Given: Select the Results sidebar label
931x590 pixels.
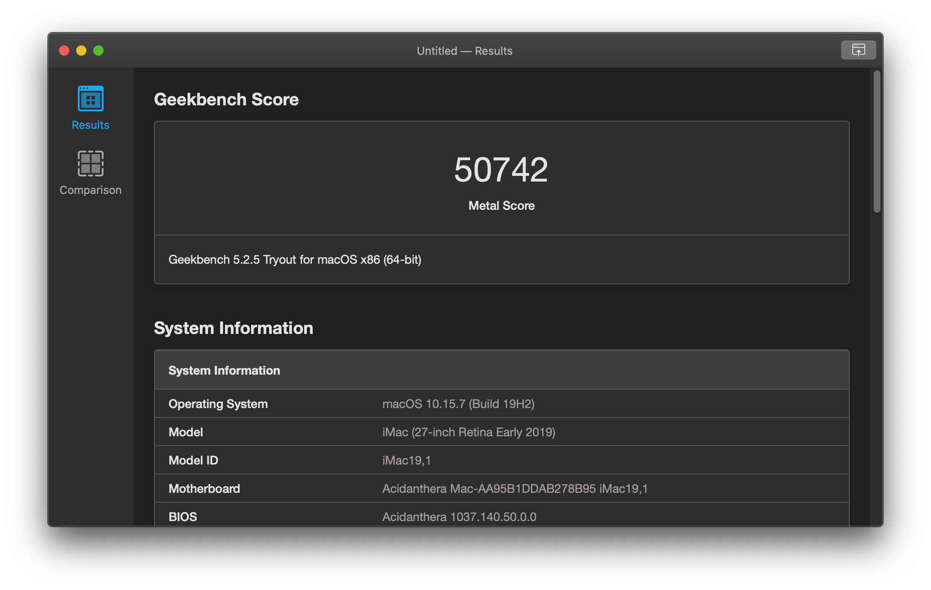Looking at the screenshot, I should pyautogui.click(x=90, y=125).
